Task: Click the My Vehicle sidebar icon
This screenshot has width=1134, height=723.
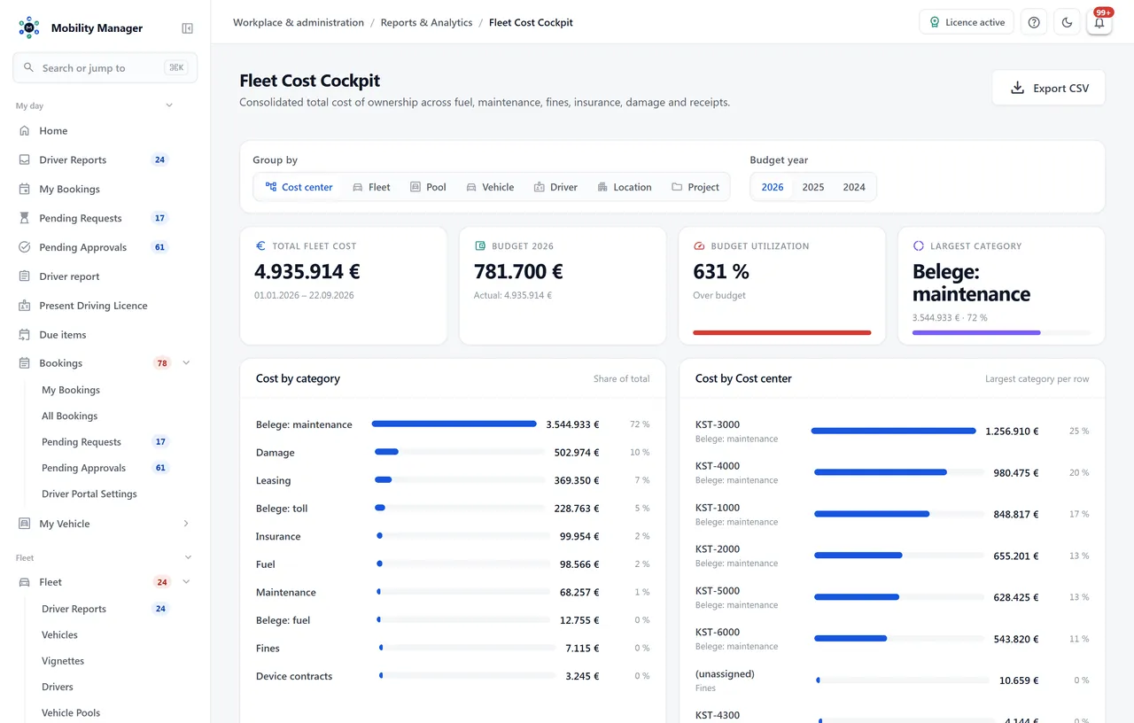Action: click(x=24, y=524)
